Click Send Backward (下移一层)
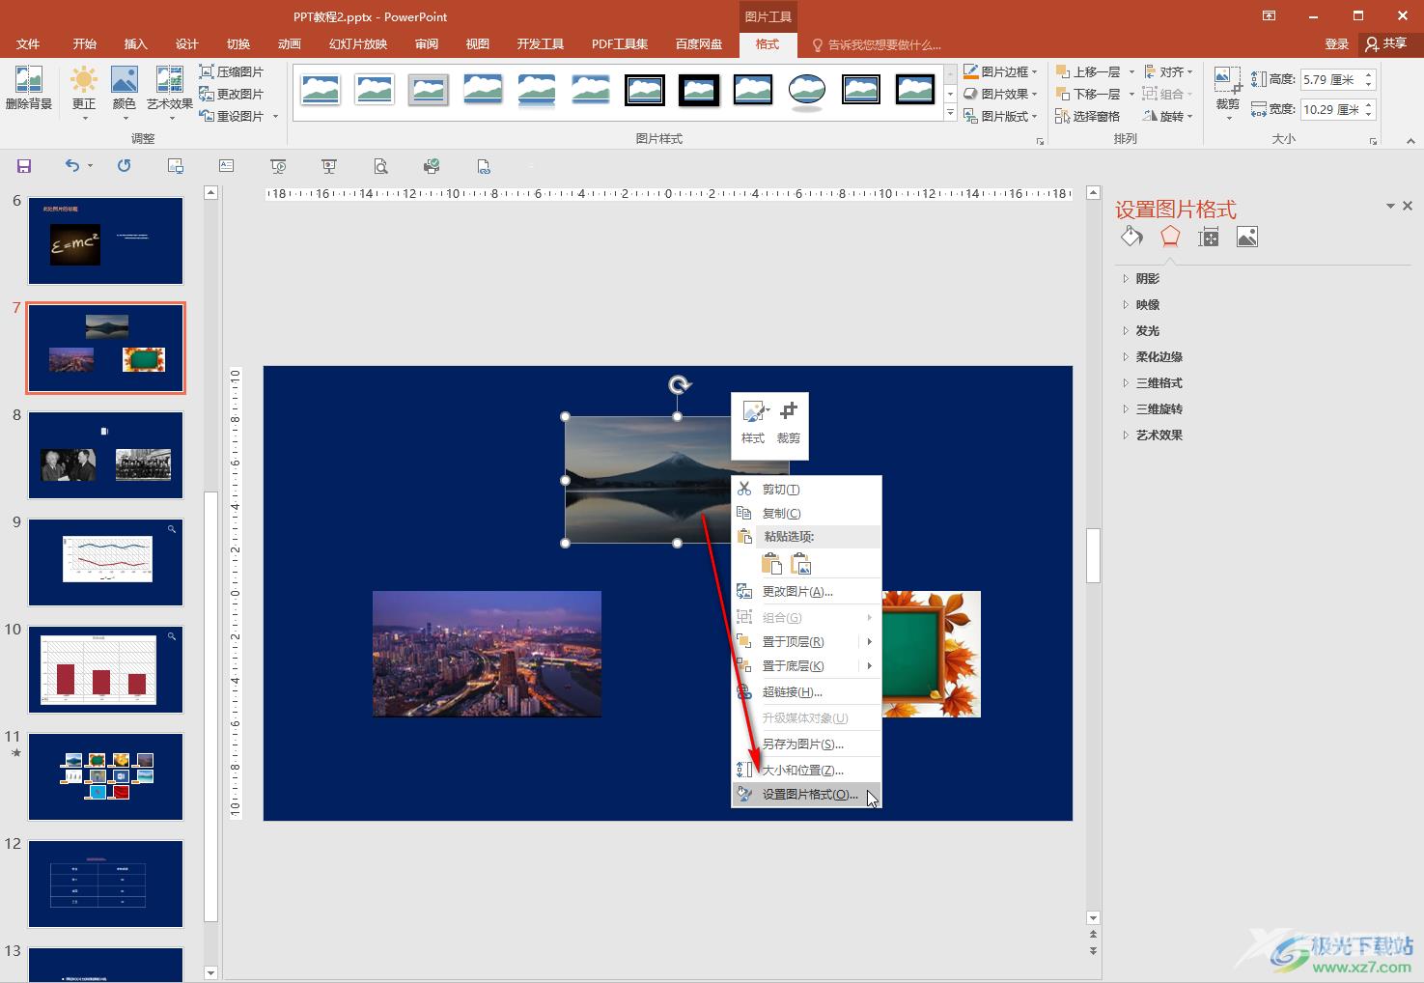The image size is (1424, 983). [x=1088, y=94]
